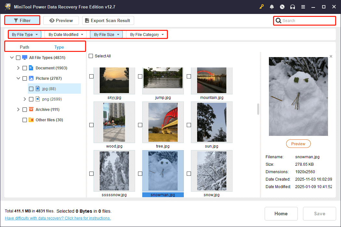
Task: Check the Select All checkbox
Action: (91, 56)
